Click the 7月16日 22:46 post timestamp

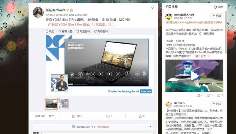click(54, 15)
